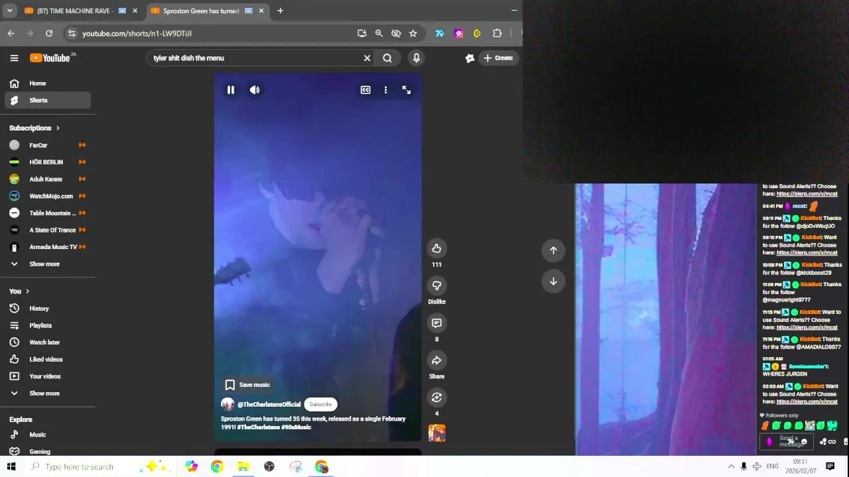
Task: Open Your videos in the sidebar
Action: click(47, 376)
